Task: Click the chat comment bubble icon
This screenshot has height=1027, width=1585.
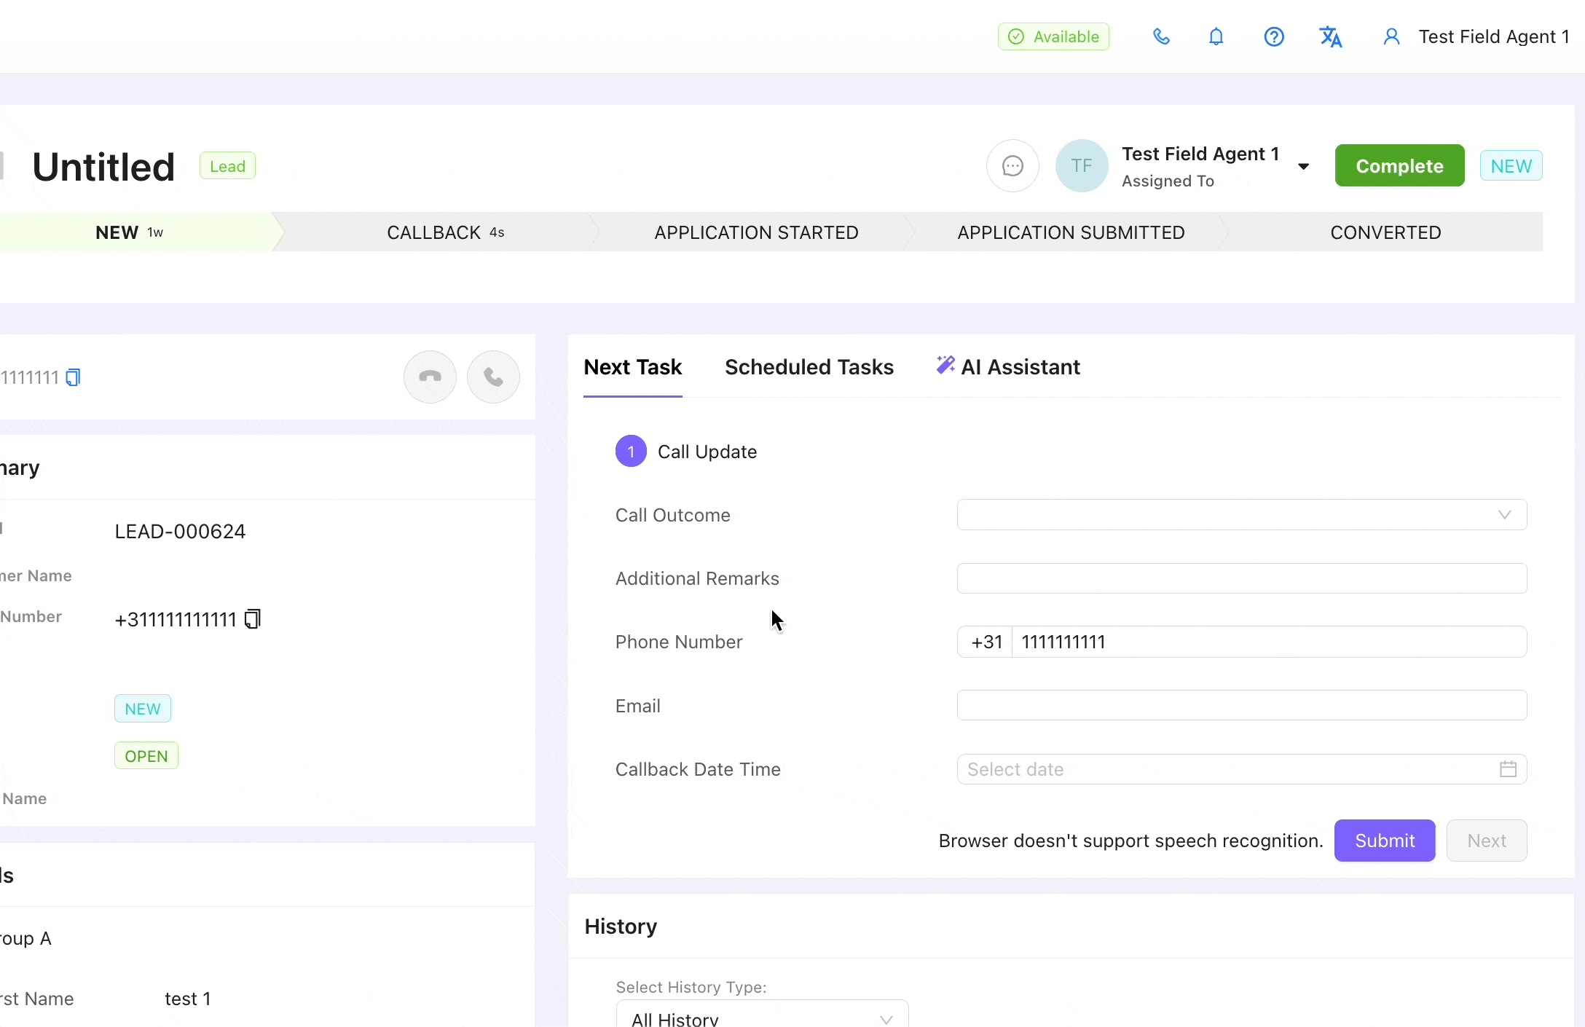Action: coord(1012,166)
